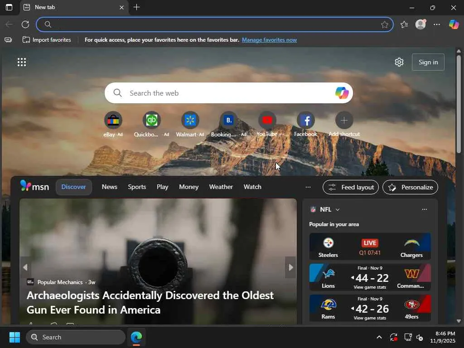Open the taskbar clock and date
The height and width of the screenshot is (348, 464).
pos(443,337)
